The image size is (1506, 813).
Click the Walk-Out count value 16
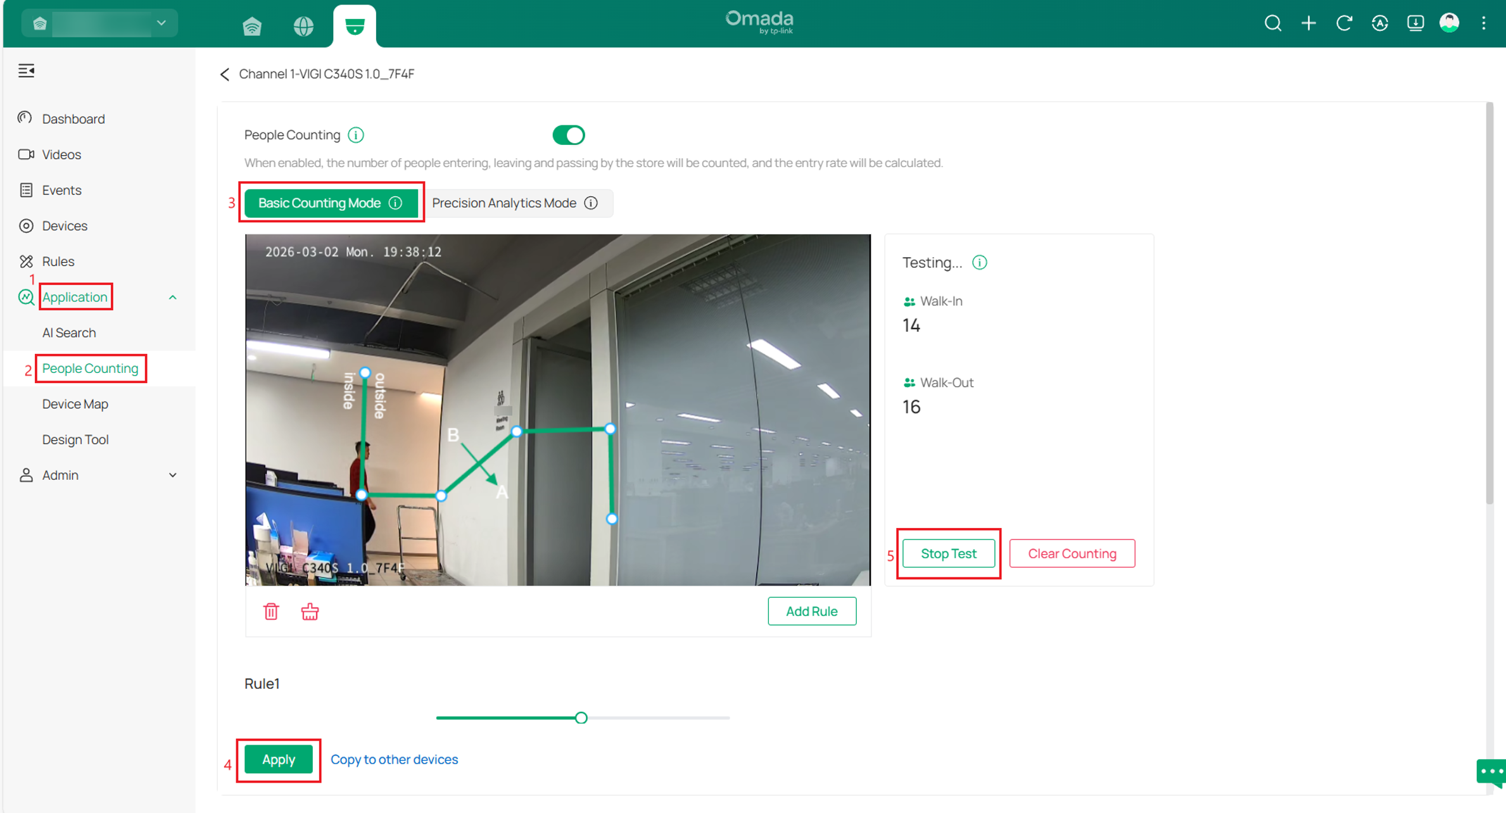(x=911, y=406)
